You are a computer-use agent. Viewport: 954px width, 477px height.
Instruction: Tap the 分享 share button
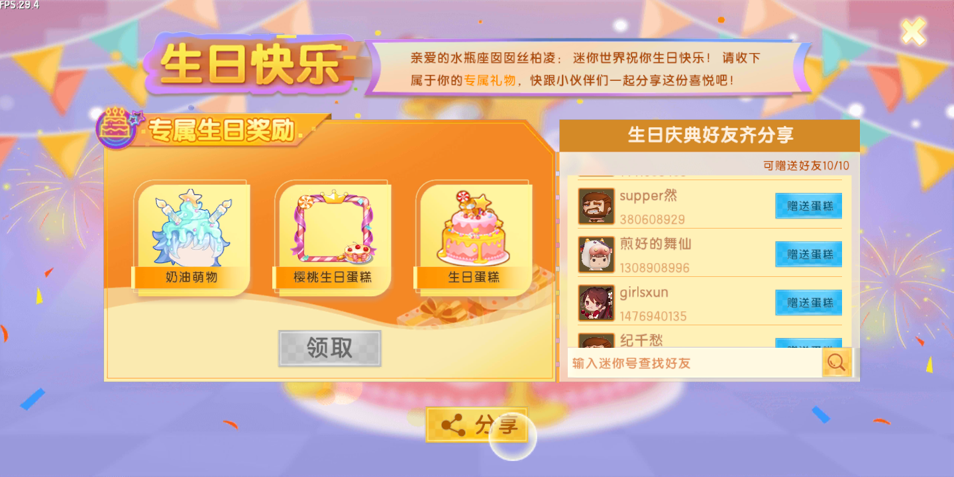tap(476, 425)
